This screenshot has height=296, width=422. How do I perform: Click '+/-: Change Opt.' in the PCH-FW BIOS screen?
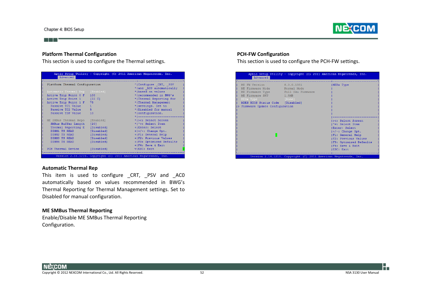pos(347,132)
